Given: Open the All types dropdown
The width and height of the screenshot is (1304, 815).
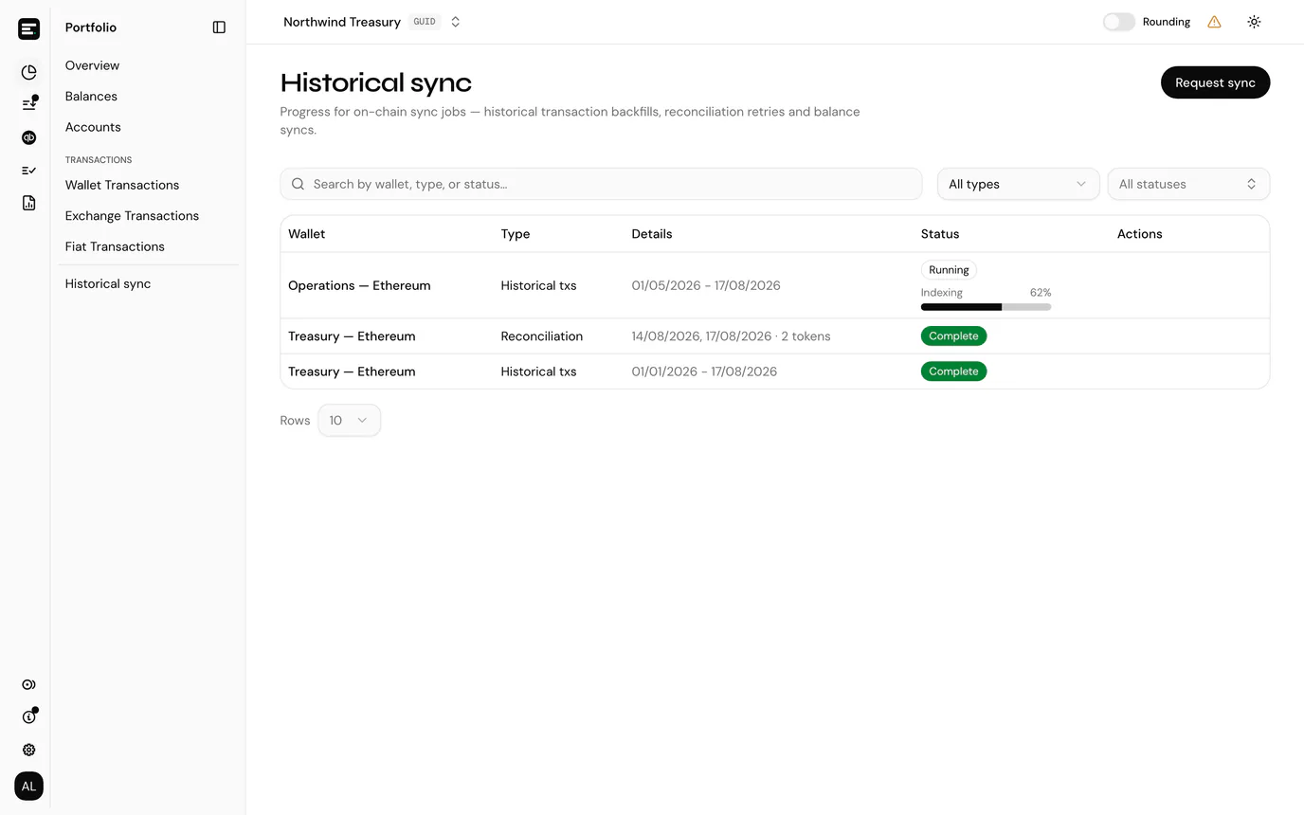Looking at the screenshot, I should coord(1018,184).
